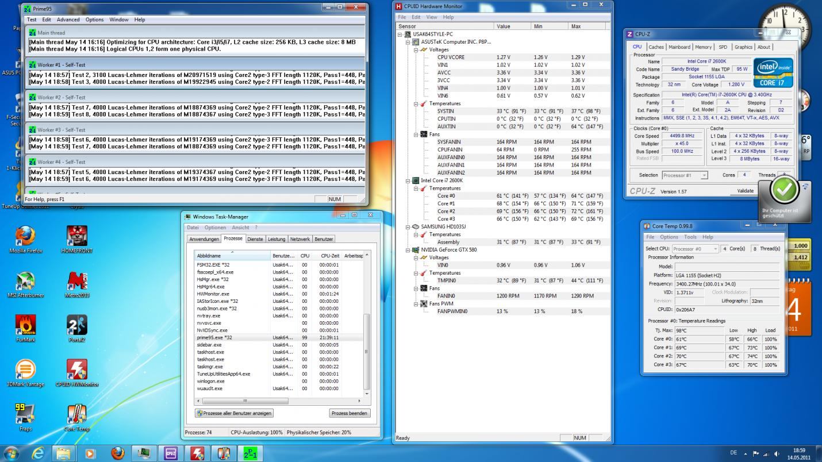Launch Fraps desktop icon
Viewport: 822px width, 462px height.
[25, 418]
